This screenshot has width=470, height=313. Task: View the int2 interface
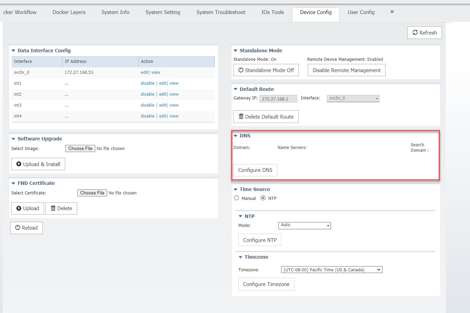(x=174, y=94)
